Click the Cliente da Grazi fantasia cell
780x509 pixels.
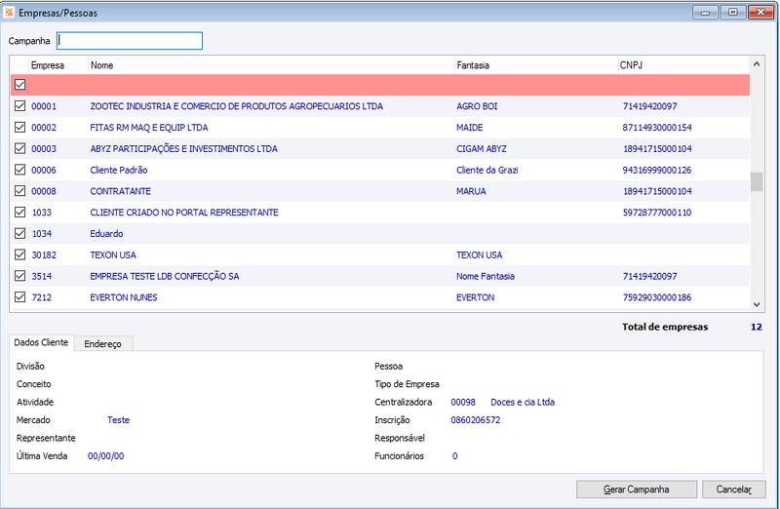[487, 171]
